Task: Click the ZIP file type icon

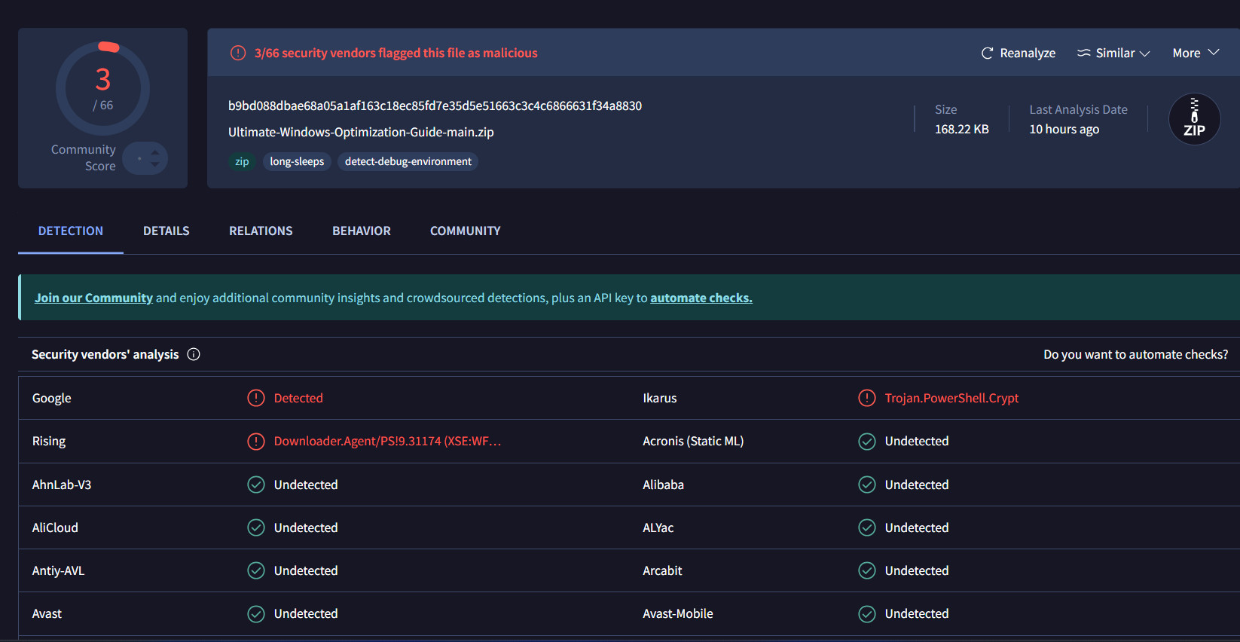Action: (x=1194, y=119)
